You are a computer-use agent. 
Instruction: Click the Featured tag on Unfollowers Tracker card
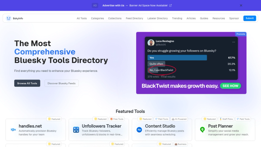pyautogui.click(x=100, y=119)
